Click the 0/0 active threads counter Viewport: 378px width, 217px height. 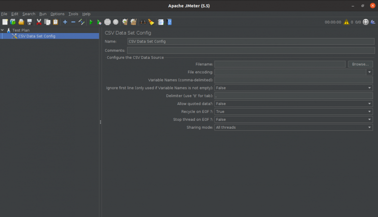click(x=358, y=22)
